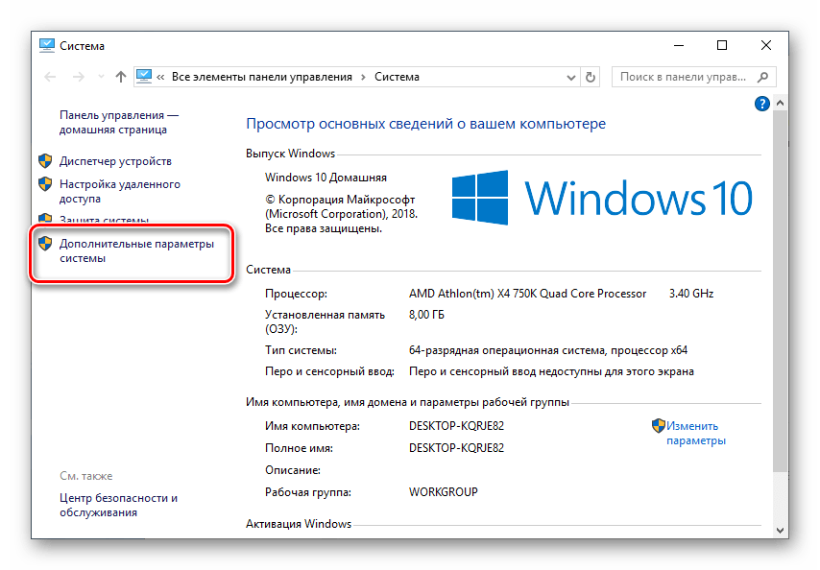Click Изменить параметры link
This screenshot has width=820, height=570.
click(x=695, y=433)
